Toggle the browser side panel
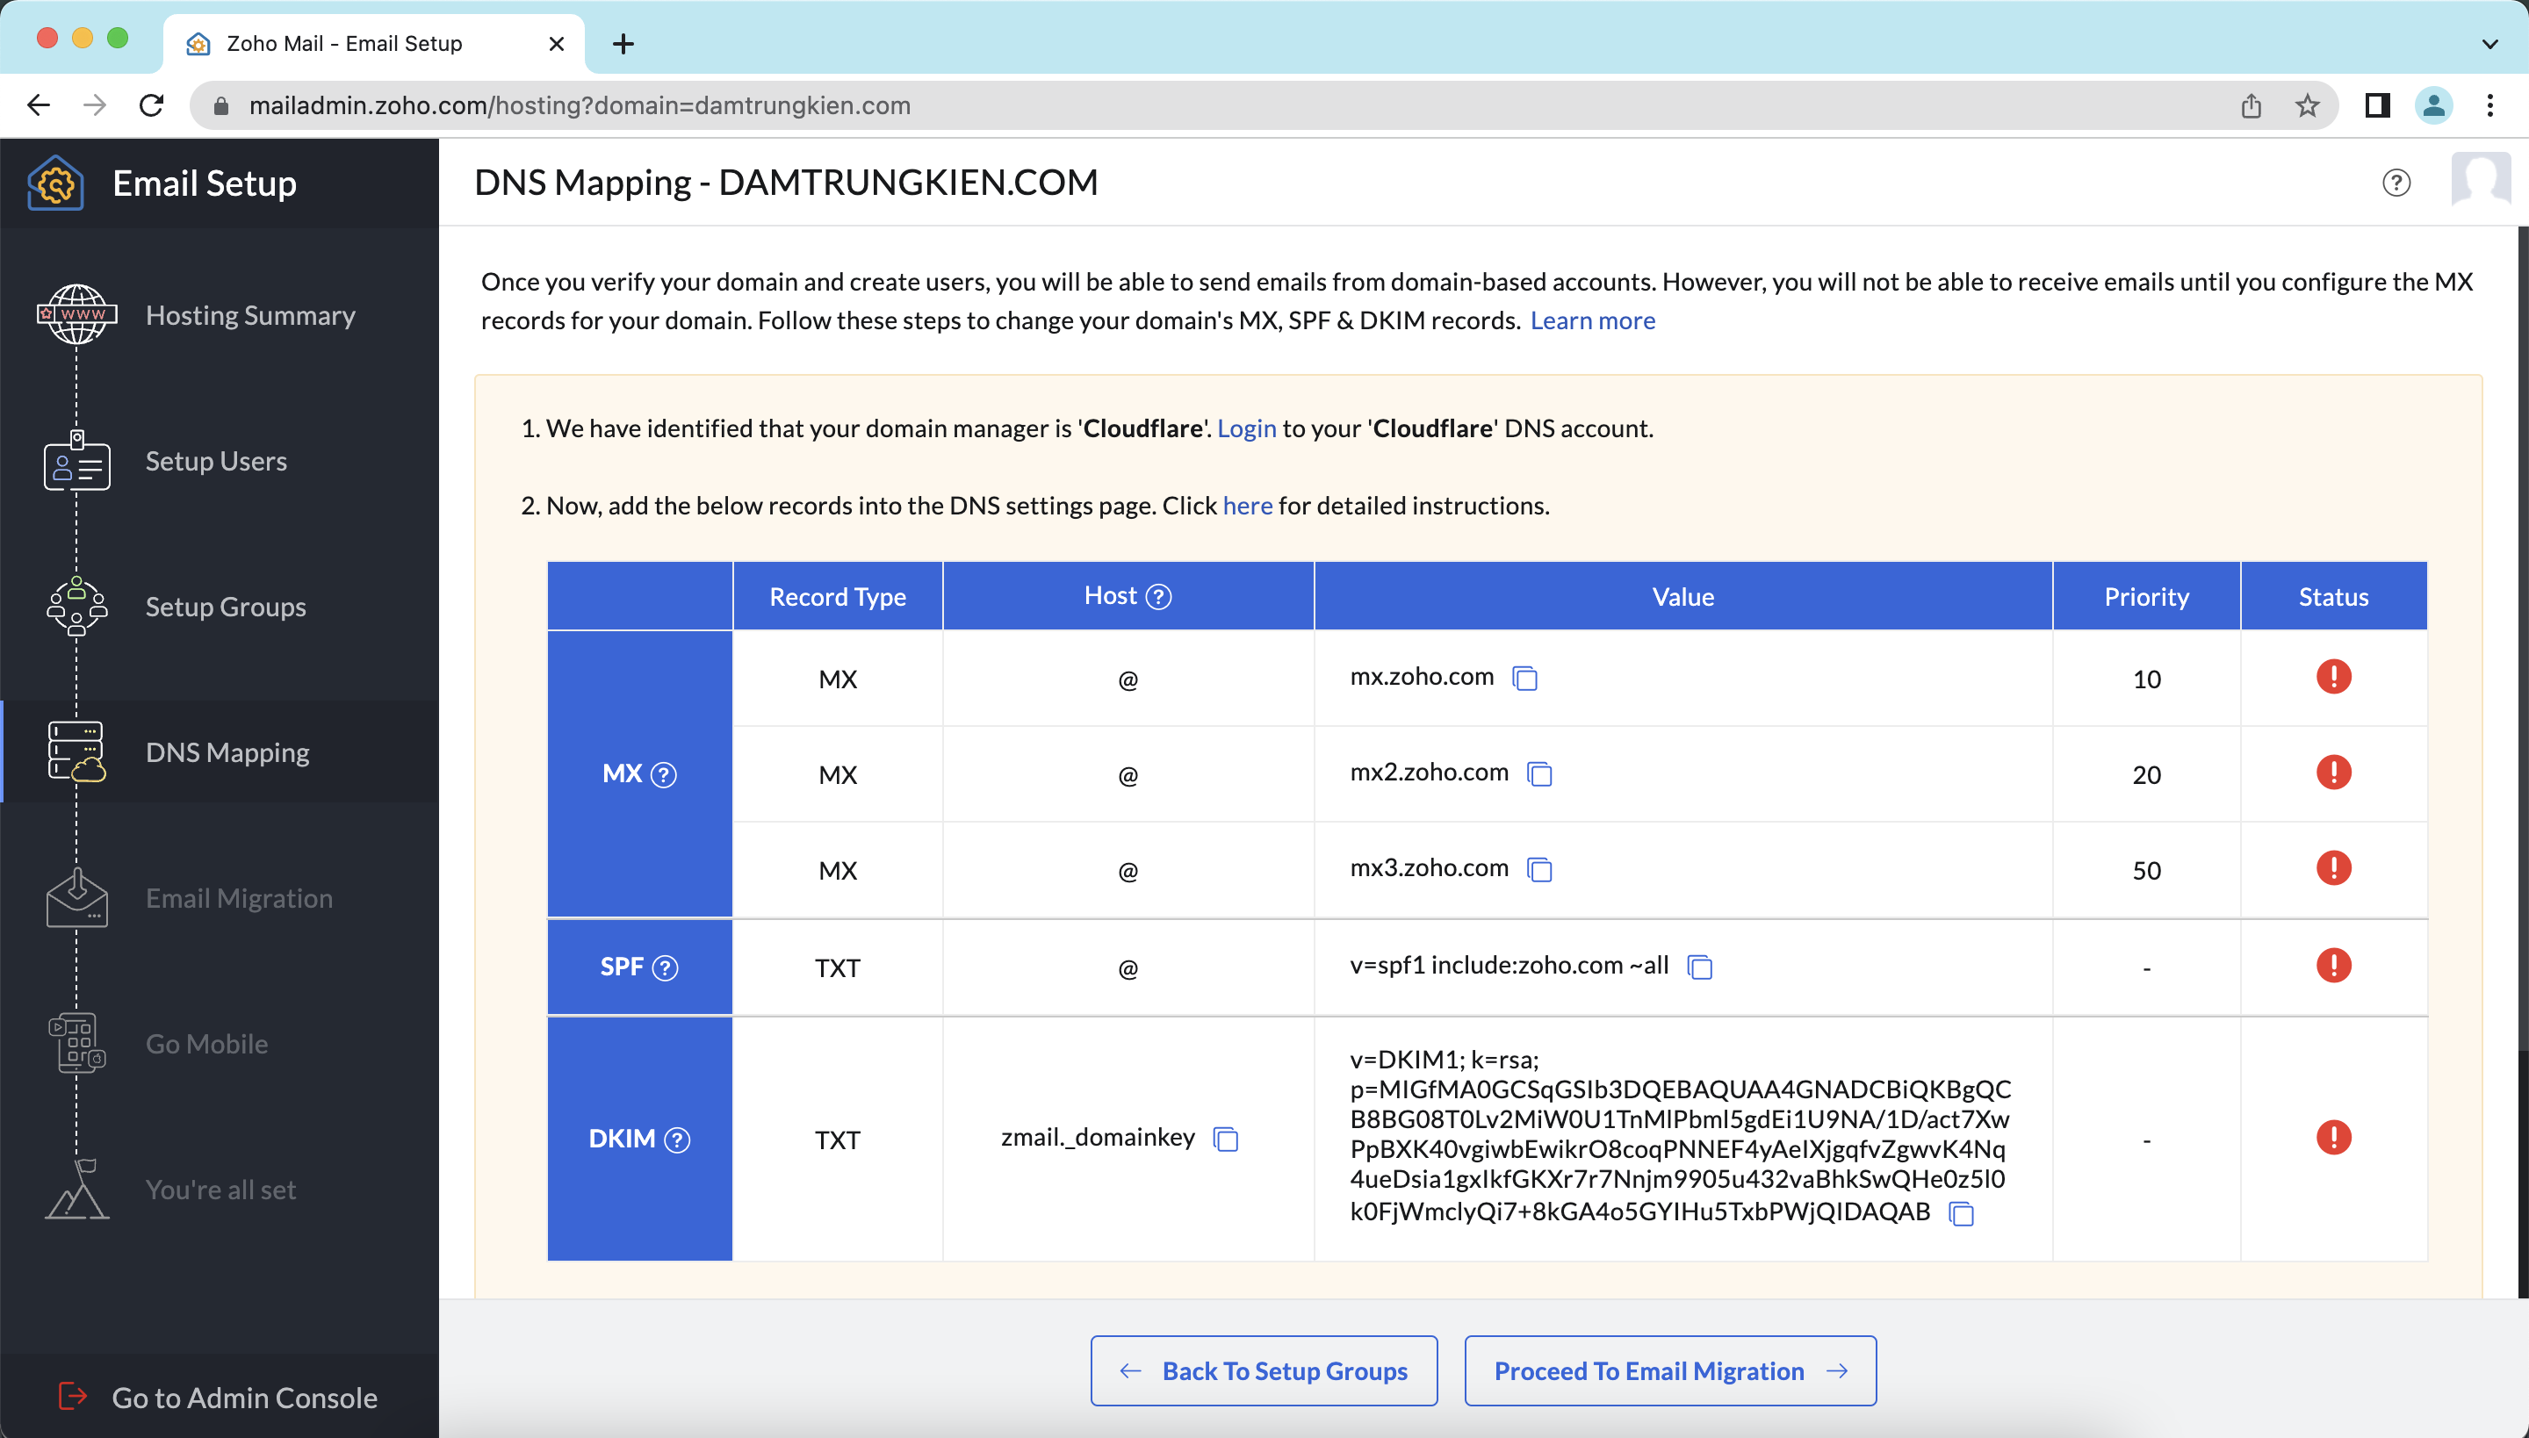This screenshot has width=2529, height=1438. [x=2377, y=105]
